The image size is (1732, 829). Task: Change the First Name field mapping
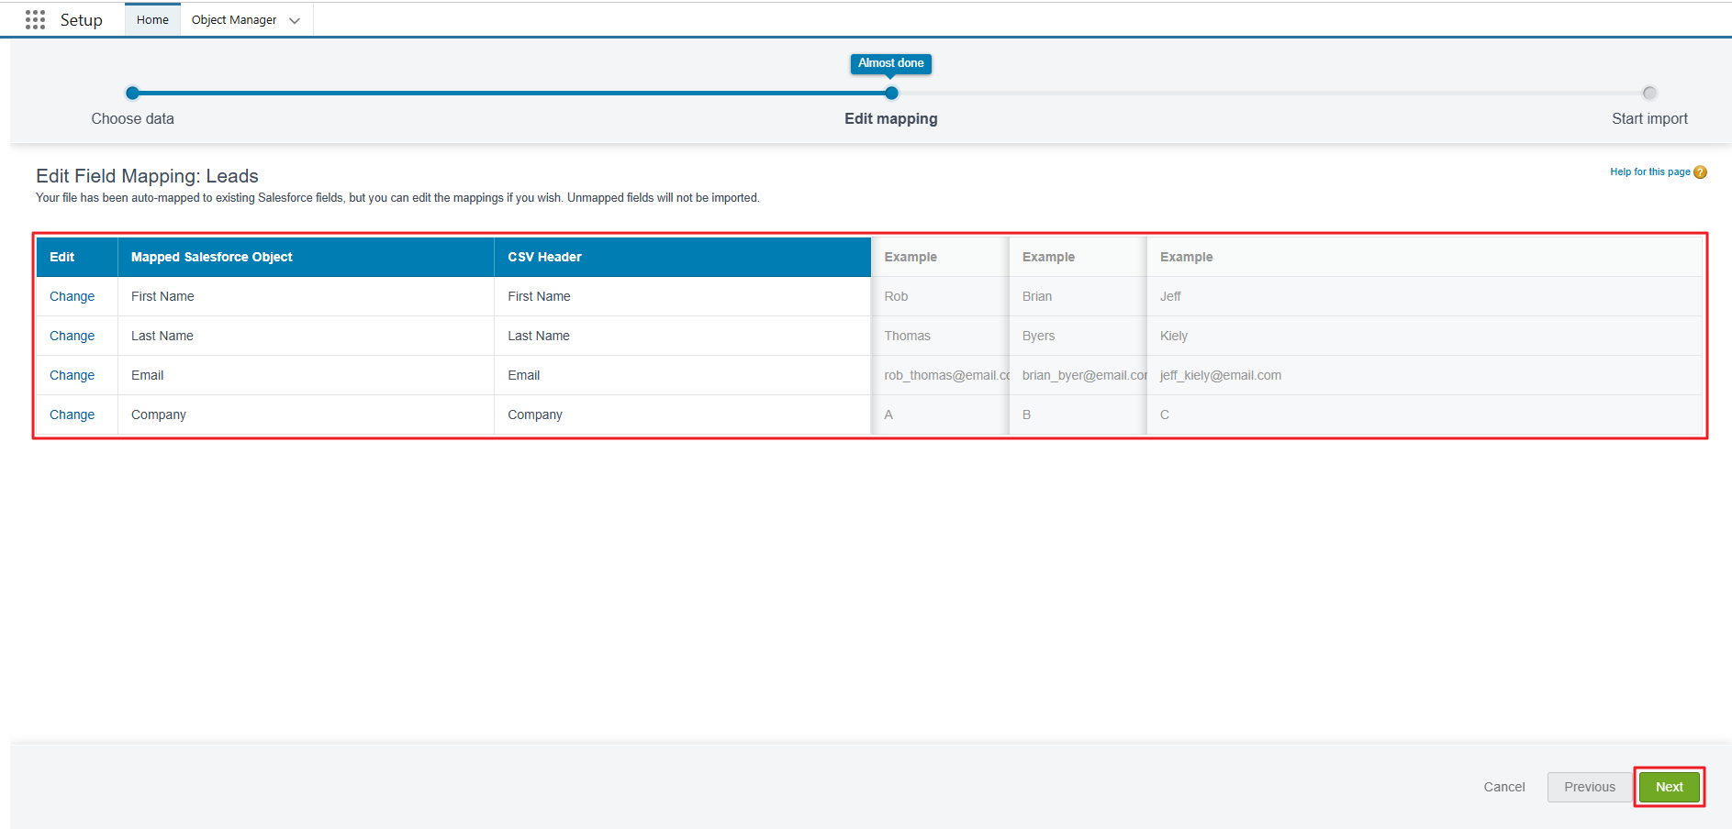72,296
